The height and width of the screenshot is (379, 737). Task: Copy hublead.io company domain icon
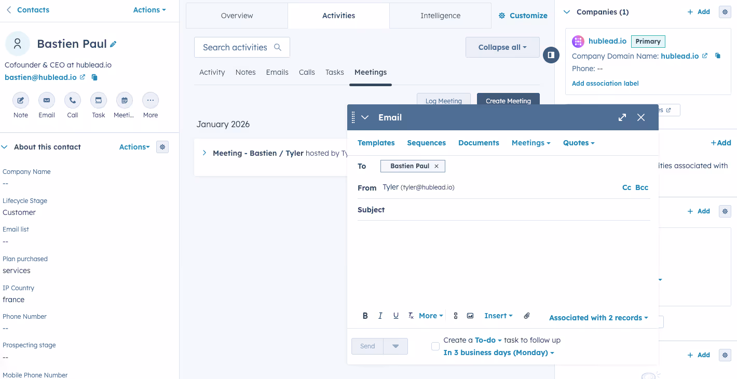(x=718, y=56)
